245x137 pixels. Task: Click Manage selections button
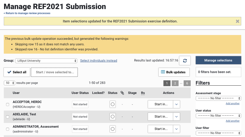[x=218, y=60]
